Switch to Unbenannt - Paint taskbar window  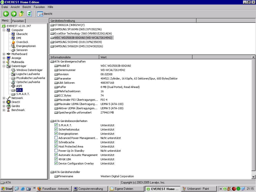(199, 189)
